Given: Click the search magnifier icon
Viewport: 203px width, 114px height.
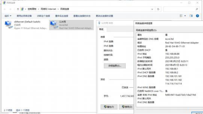Looking at the screenshot, I should coord(197,9).
